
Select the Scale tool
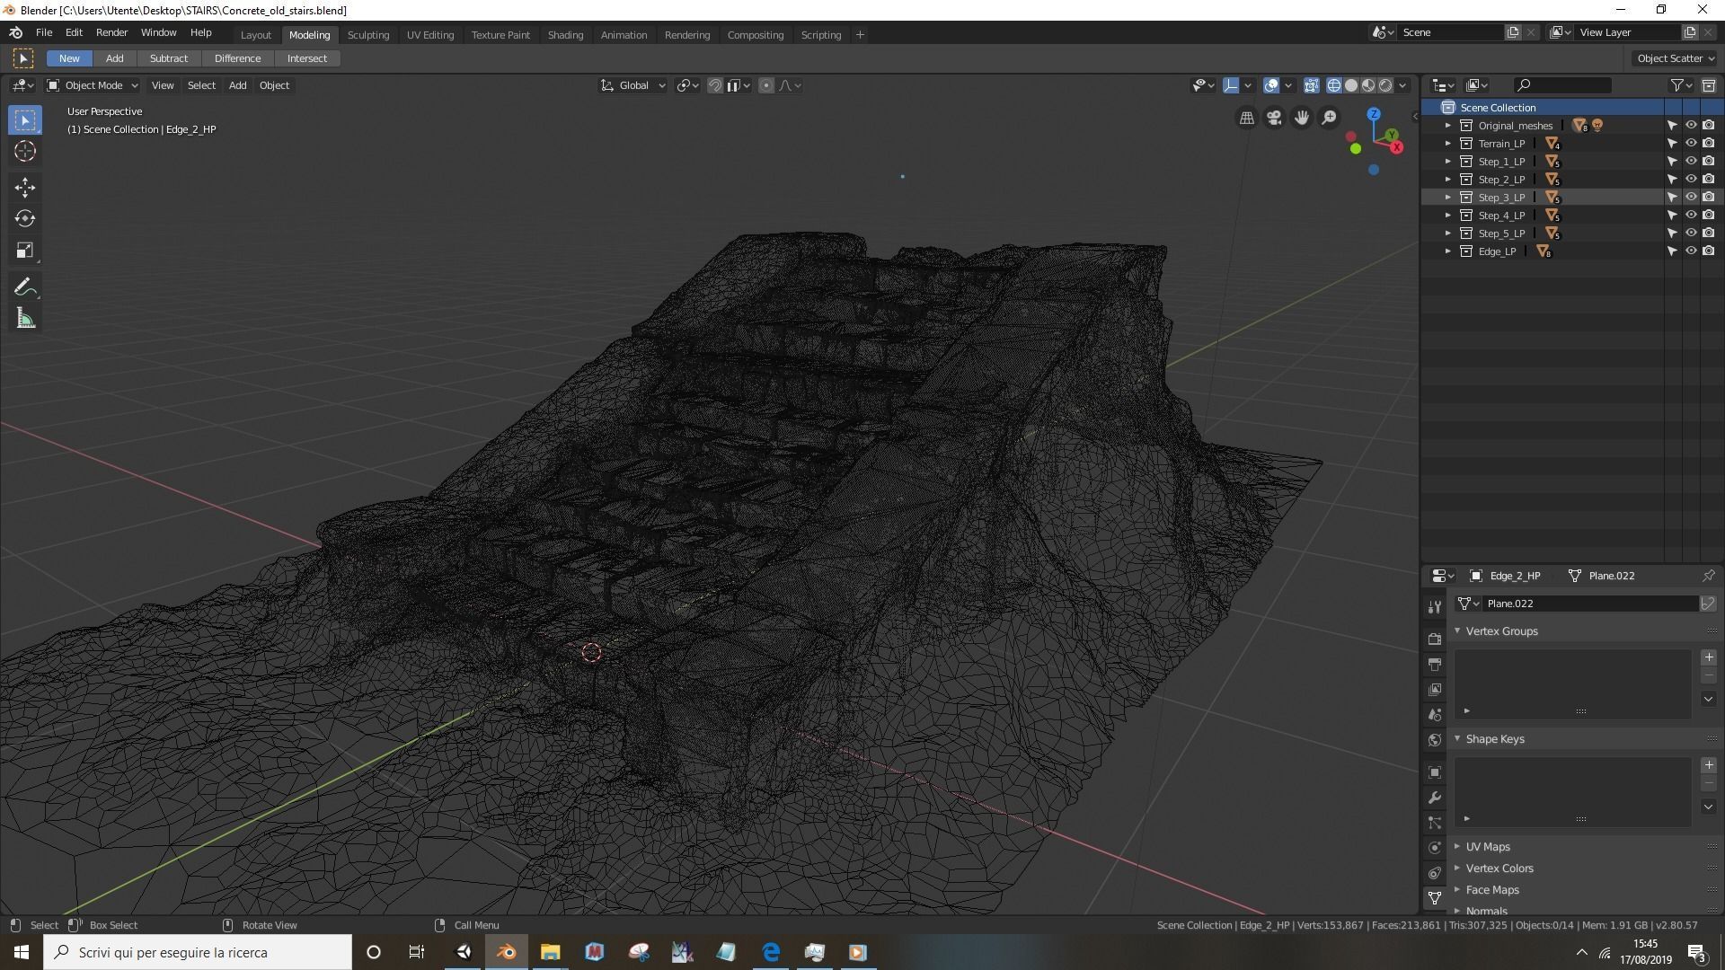(x=25, y=251)
